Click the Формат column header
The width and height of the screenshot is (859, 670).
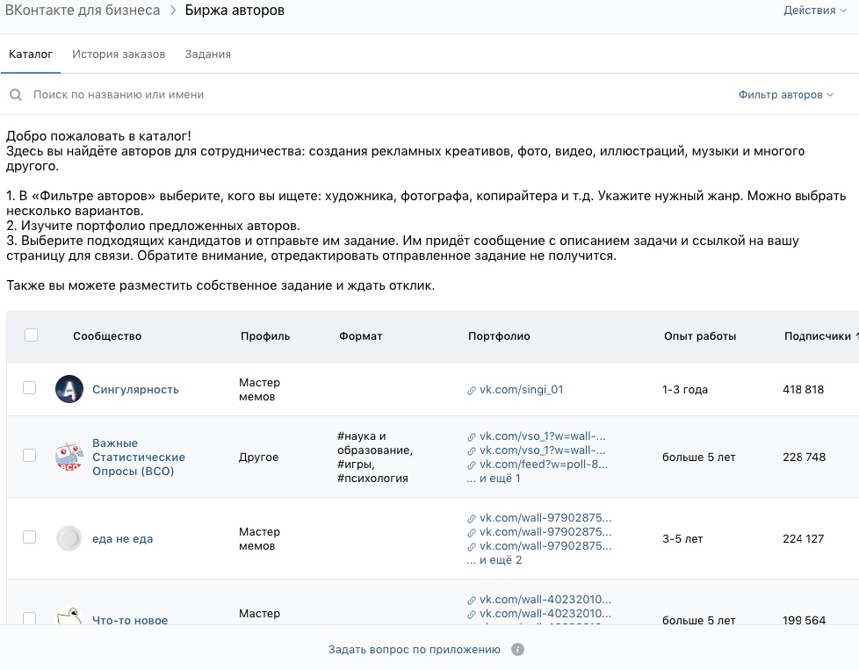(x=360, y=335)
